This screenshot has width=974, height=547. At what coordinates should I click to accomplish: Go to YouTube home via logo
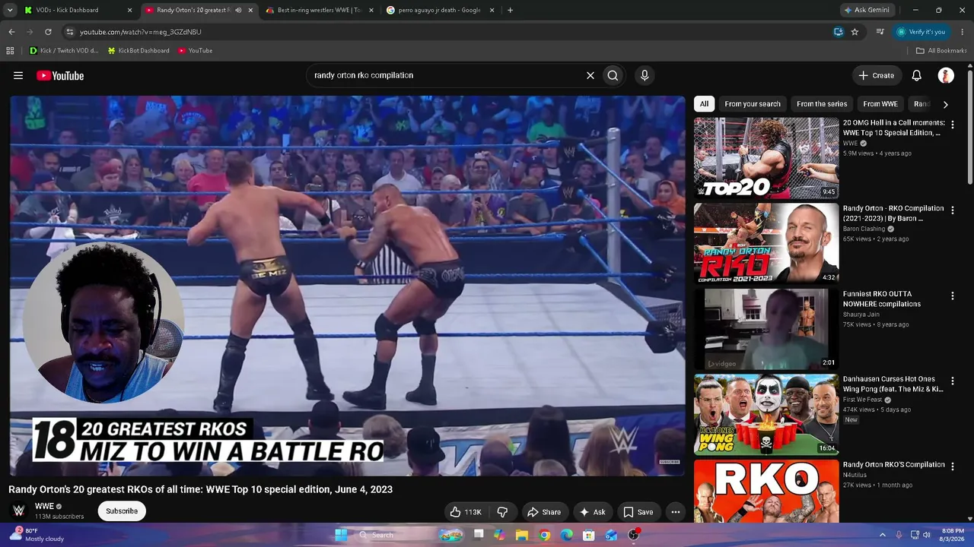pyautogui.click(x=60, y=75)
